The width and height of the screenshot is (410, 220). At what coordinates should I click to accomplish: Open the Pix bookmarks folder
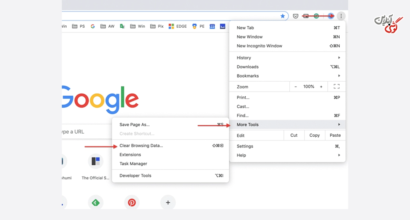[157, 26]
